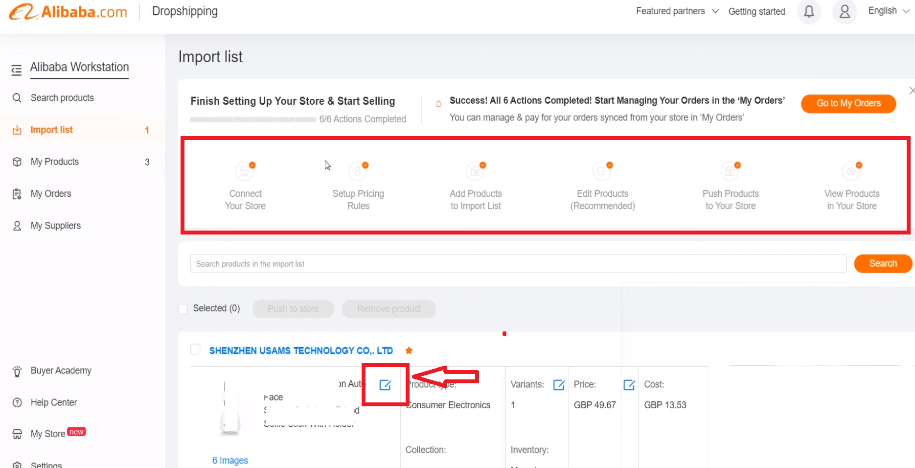Click the GBP 49.67 price value

(595, 405)
